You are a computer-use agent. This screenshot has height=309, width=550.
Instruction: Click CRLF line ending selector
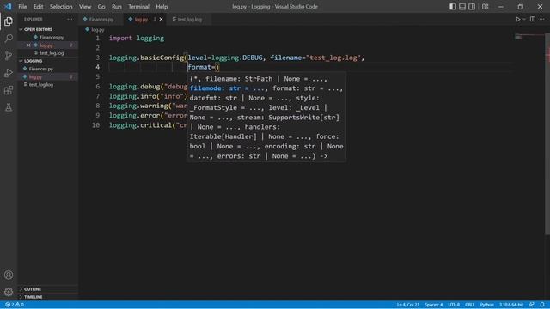click(470, 305)
